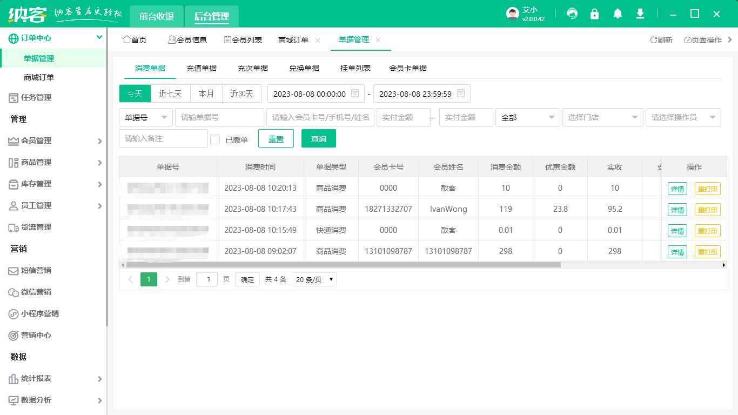Click 详情 on the first order row

pyautogui.click(x=677, y=188)
